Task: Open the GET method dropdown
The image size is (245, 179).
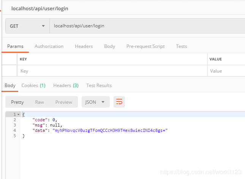Action: point(27,26)
